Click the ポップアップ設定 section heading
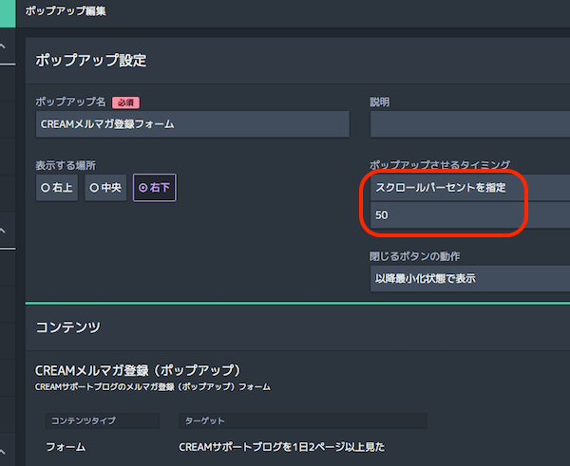 pos(91,61)
